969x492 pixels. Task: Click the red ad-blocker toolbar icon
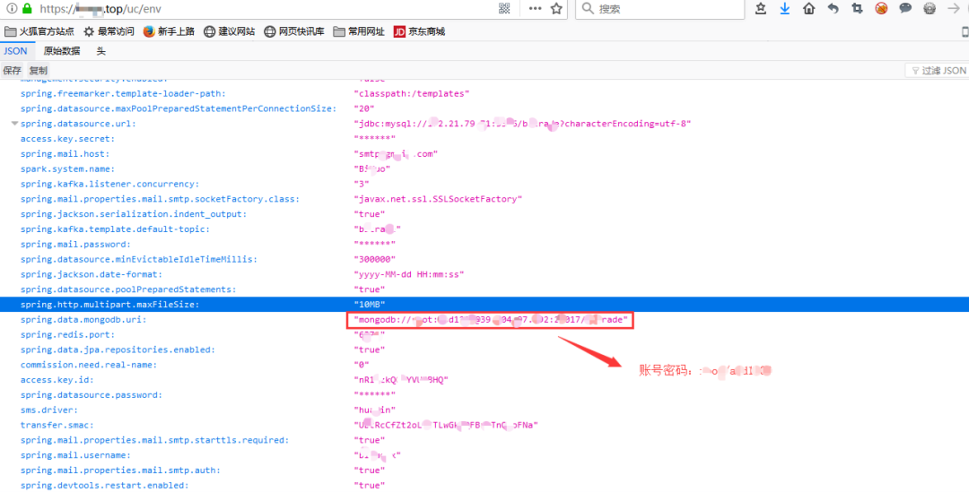[x=881, y=9]
